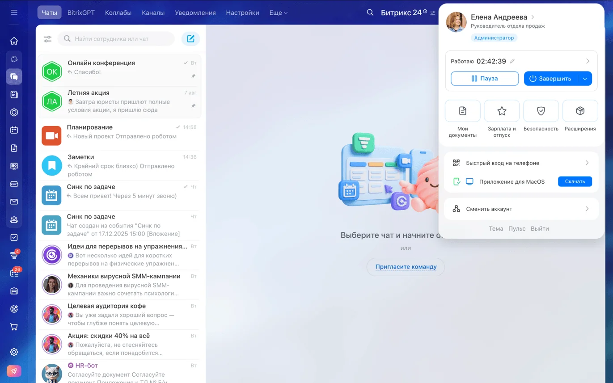
Task: Click the Завершить workday button
Action: (x=551, y=79)
